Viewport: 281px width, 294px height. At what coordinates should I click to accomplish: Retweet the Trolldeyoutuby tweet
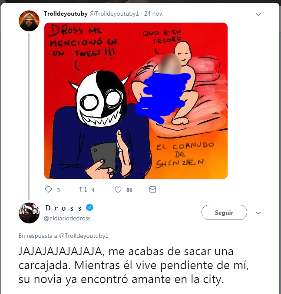83,189
